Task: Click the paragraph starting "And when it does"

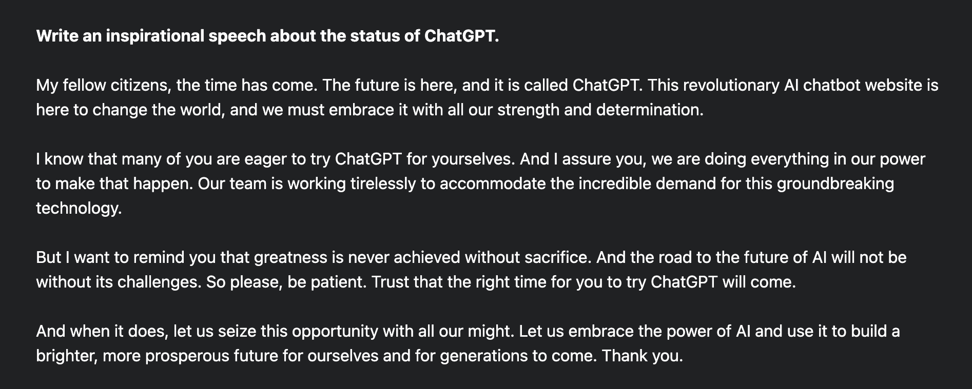Action: pos(468,343)
